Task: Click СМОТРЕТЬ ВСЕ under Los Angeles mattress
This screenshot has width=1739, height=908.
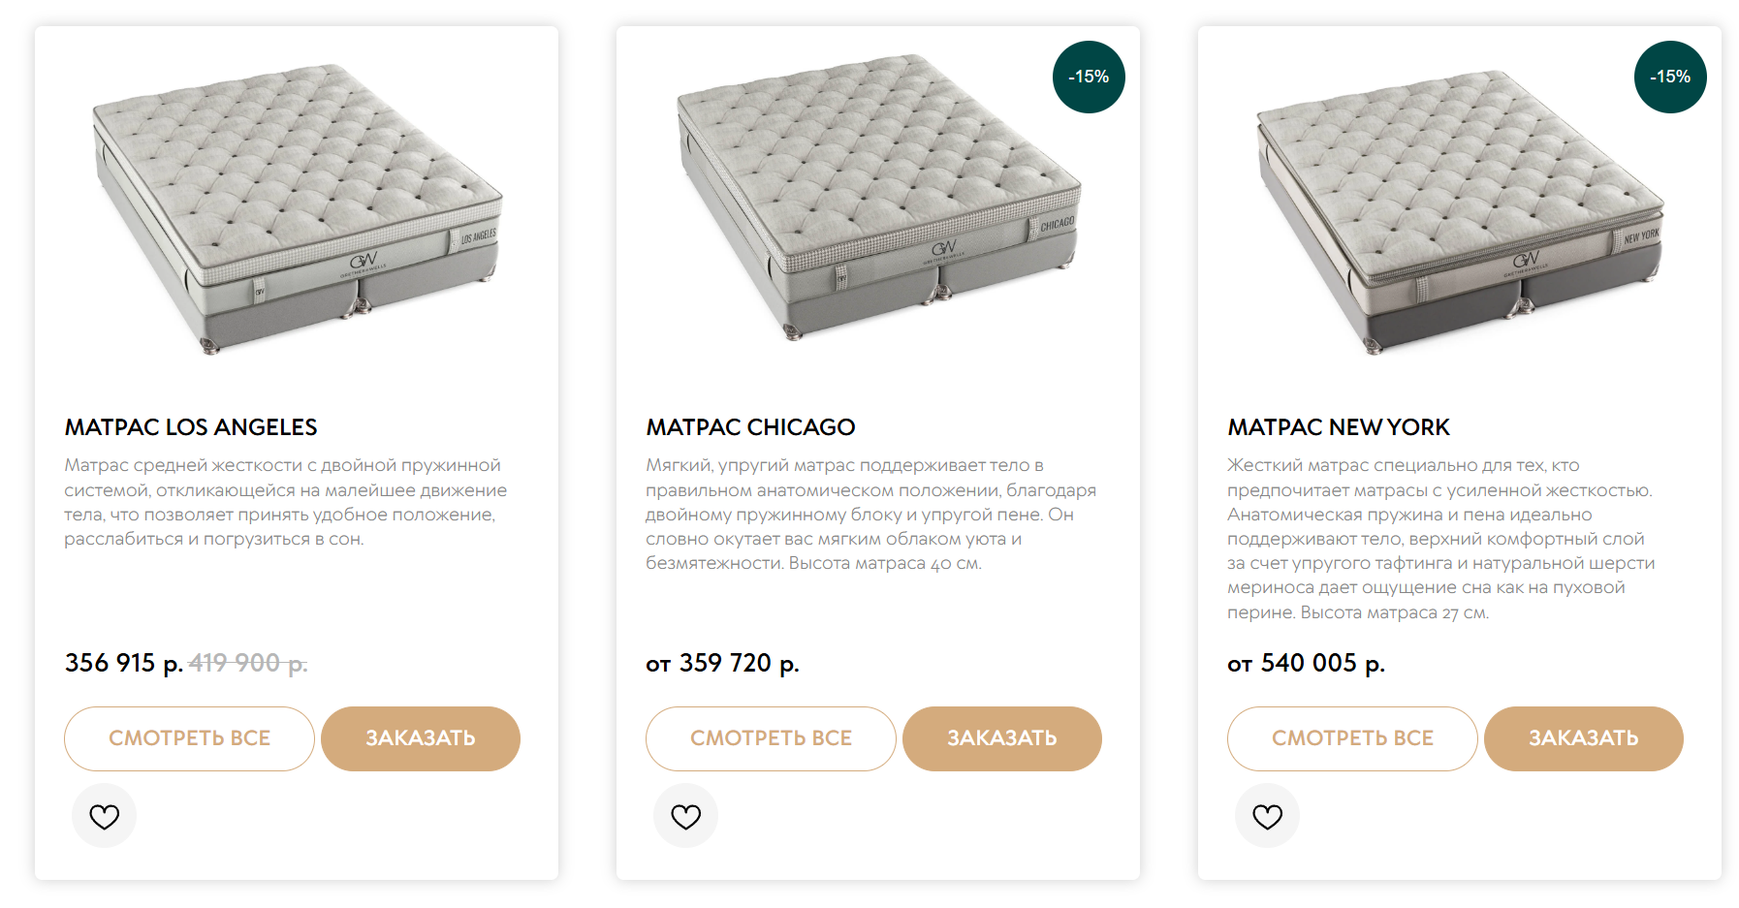Action: pos(189,738)
